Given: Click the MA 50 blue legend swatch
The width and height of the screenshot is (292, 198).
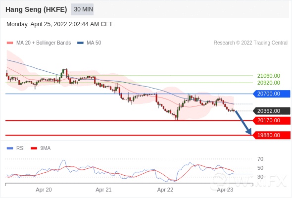Looking at the screenshot, I should click(80, 43).
